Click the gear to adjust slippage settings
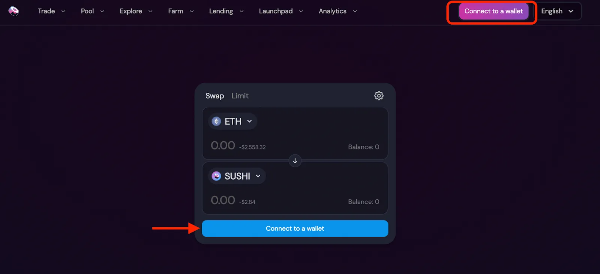Screen dimensions: 600x274 coord(379,96)
